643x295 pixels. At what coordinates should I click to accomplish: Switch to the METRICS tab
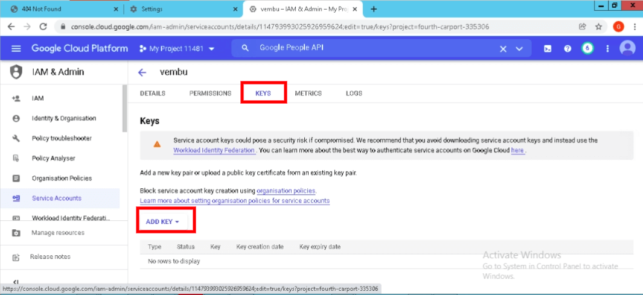[x=309, y=94]
